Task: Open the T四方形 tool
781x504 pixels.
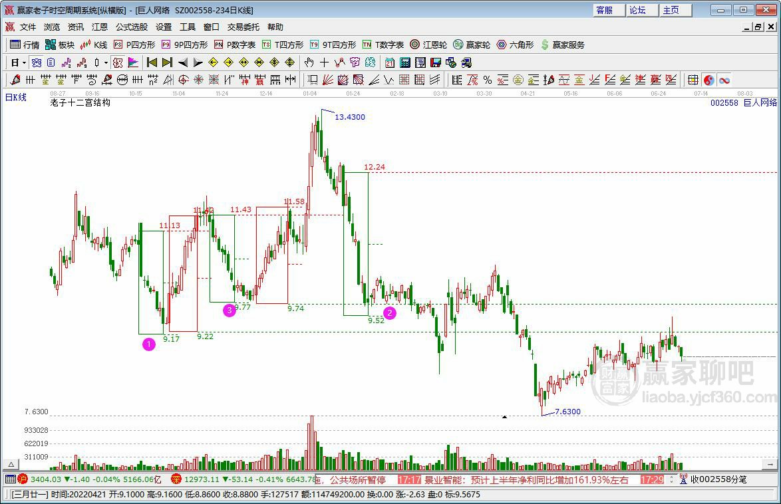Action: point(283,45)
